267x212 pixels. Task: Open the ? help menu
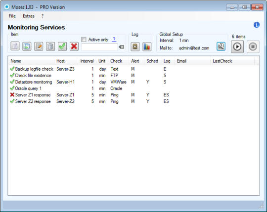pyautogui.click(x=43, y=16)
